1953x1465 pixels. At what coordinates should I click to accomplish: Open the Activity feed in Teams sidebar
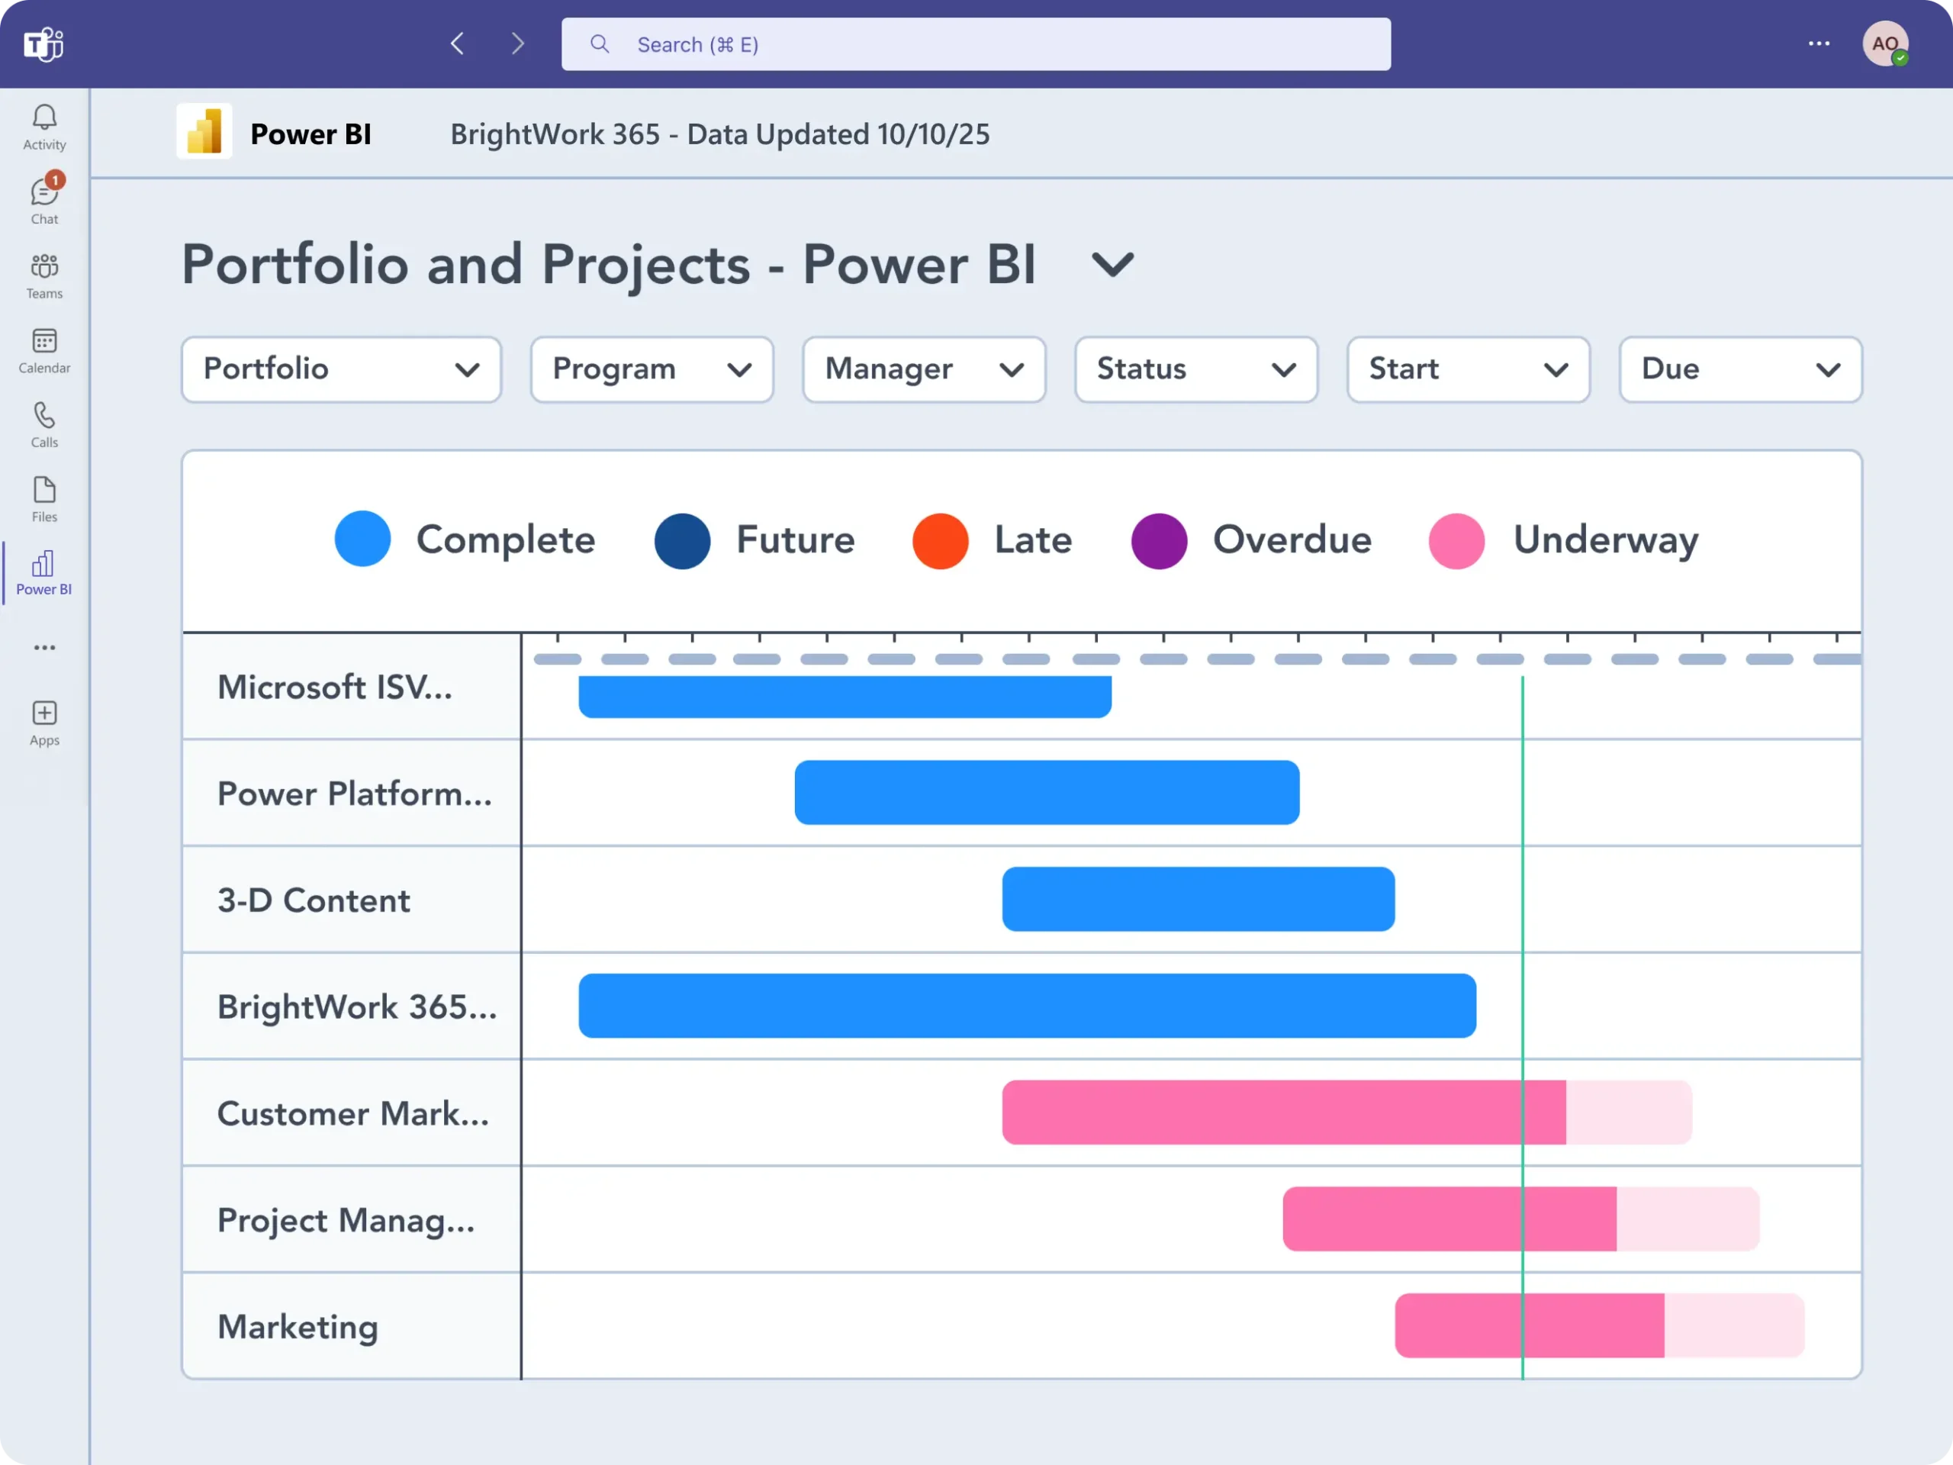tap(43, 124)
